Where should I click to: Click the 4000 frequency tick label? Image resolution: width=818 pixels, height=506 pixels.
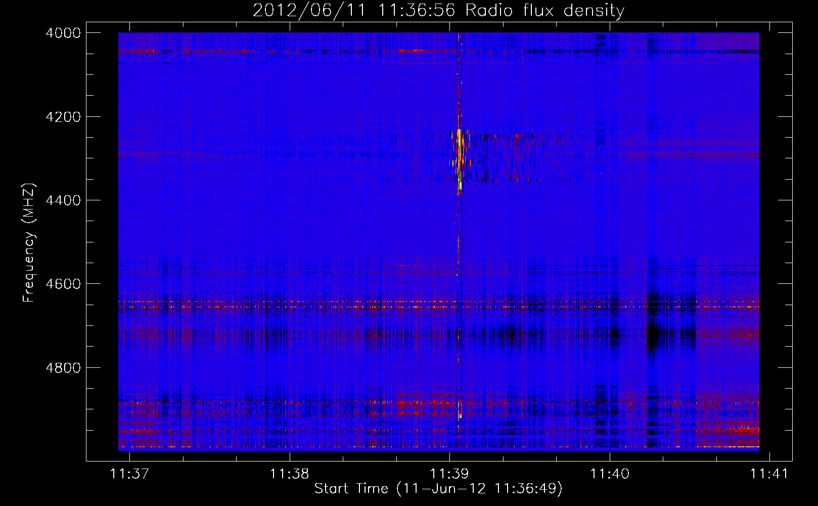63,33
